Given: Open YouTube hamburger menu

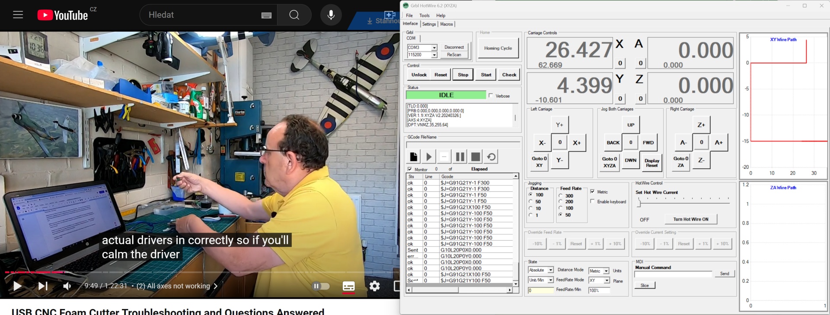Looking at the screenshot, I should 18,15.
